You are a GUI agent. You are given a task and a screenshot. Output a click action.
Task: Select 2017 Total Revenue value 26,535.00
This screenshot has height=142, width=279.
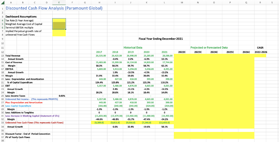(101, 56)
